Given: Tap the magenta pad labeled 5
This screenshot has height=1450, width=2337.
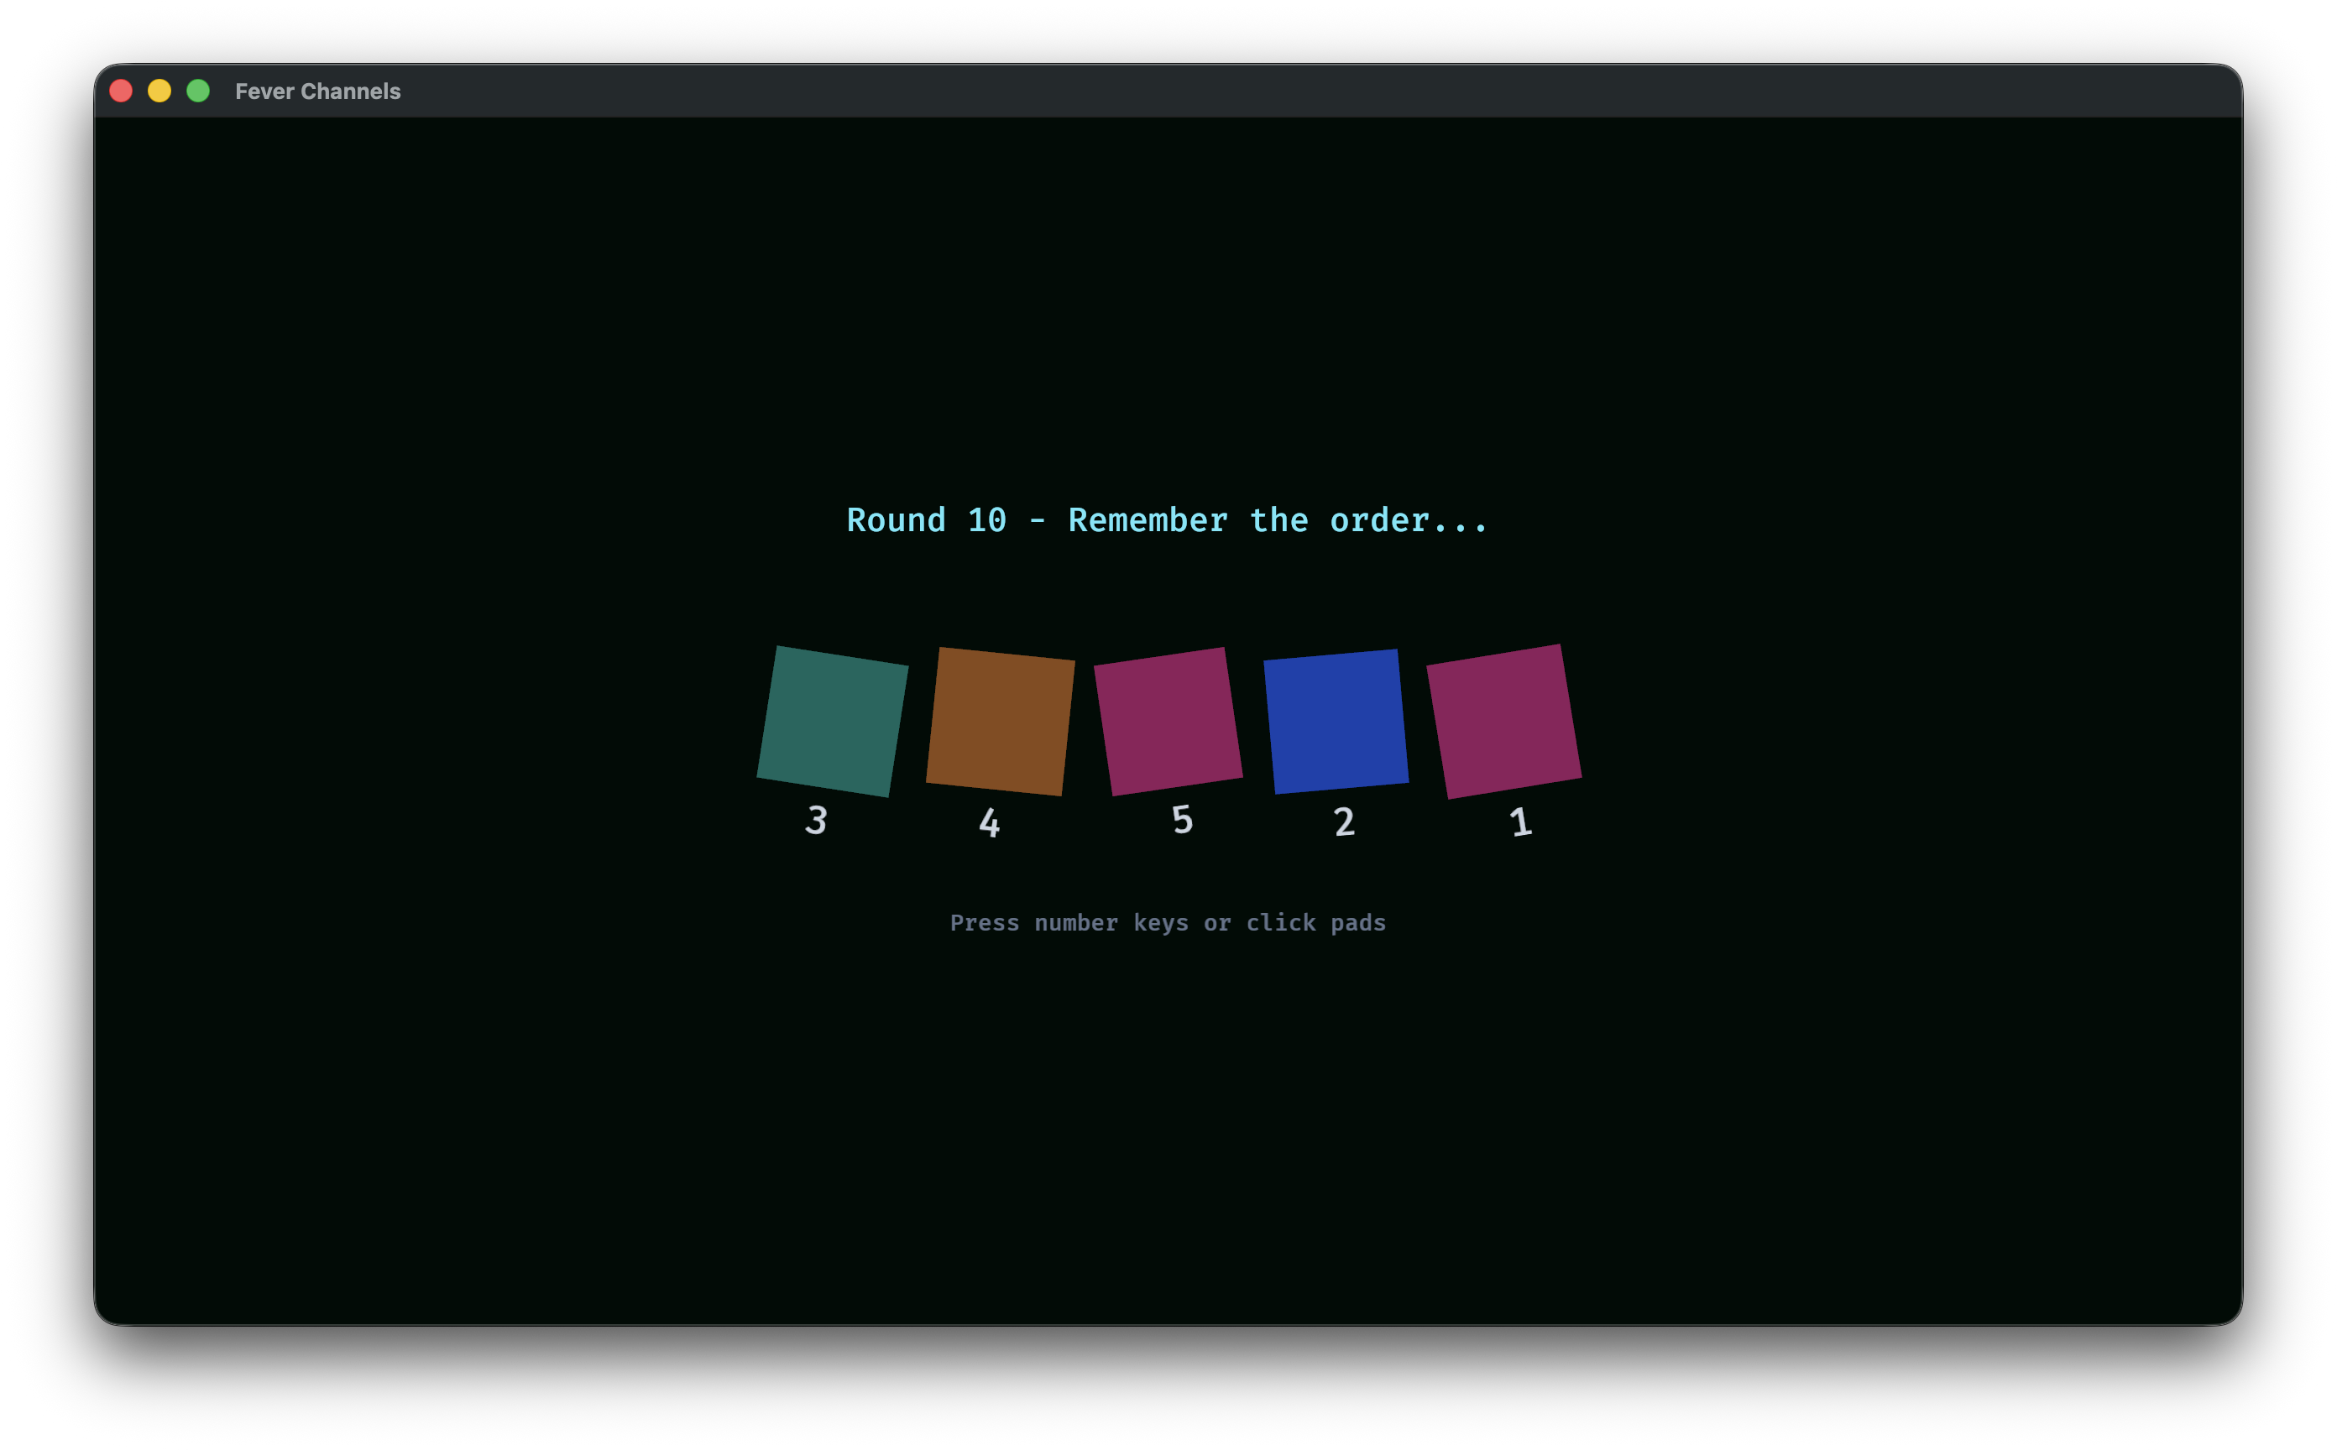Looking at the screenshot, I should (1168, 721).
